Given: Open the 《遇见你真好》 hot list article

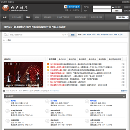Looking at the screenshot, I should point(82,76).
